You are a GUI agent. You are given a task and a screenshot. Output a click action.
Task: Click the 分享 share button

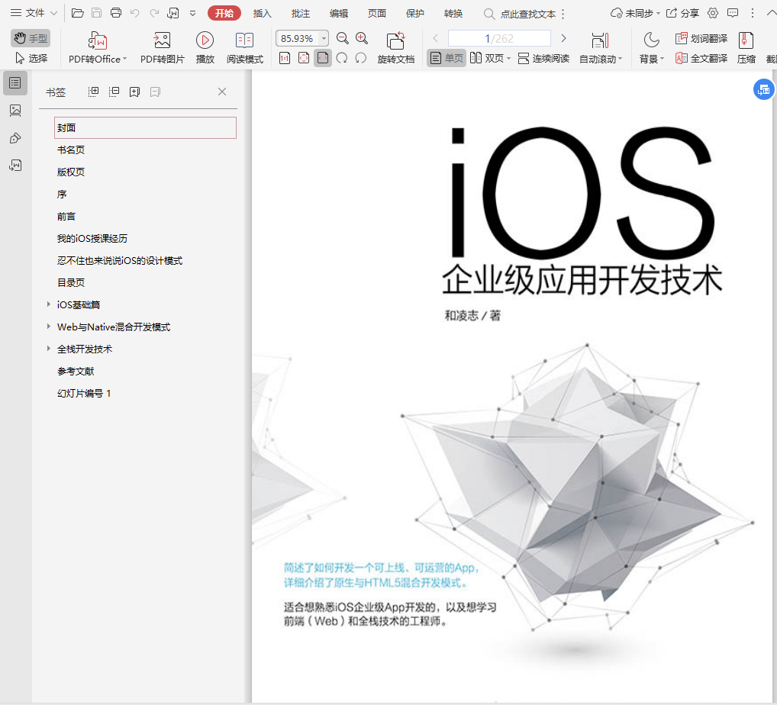point(682,14)
